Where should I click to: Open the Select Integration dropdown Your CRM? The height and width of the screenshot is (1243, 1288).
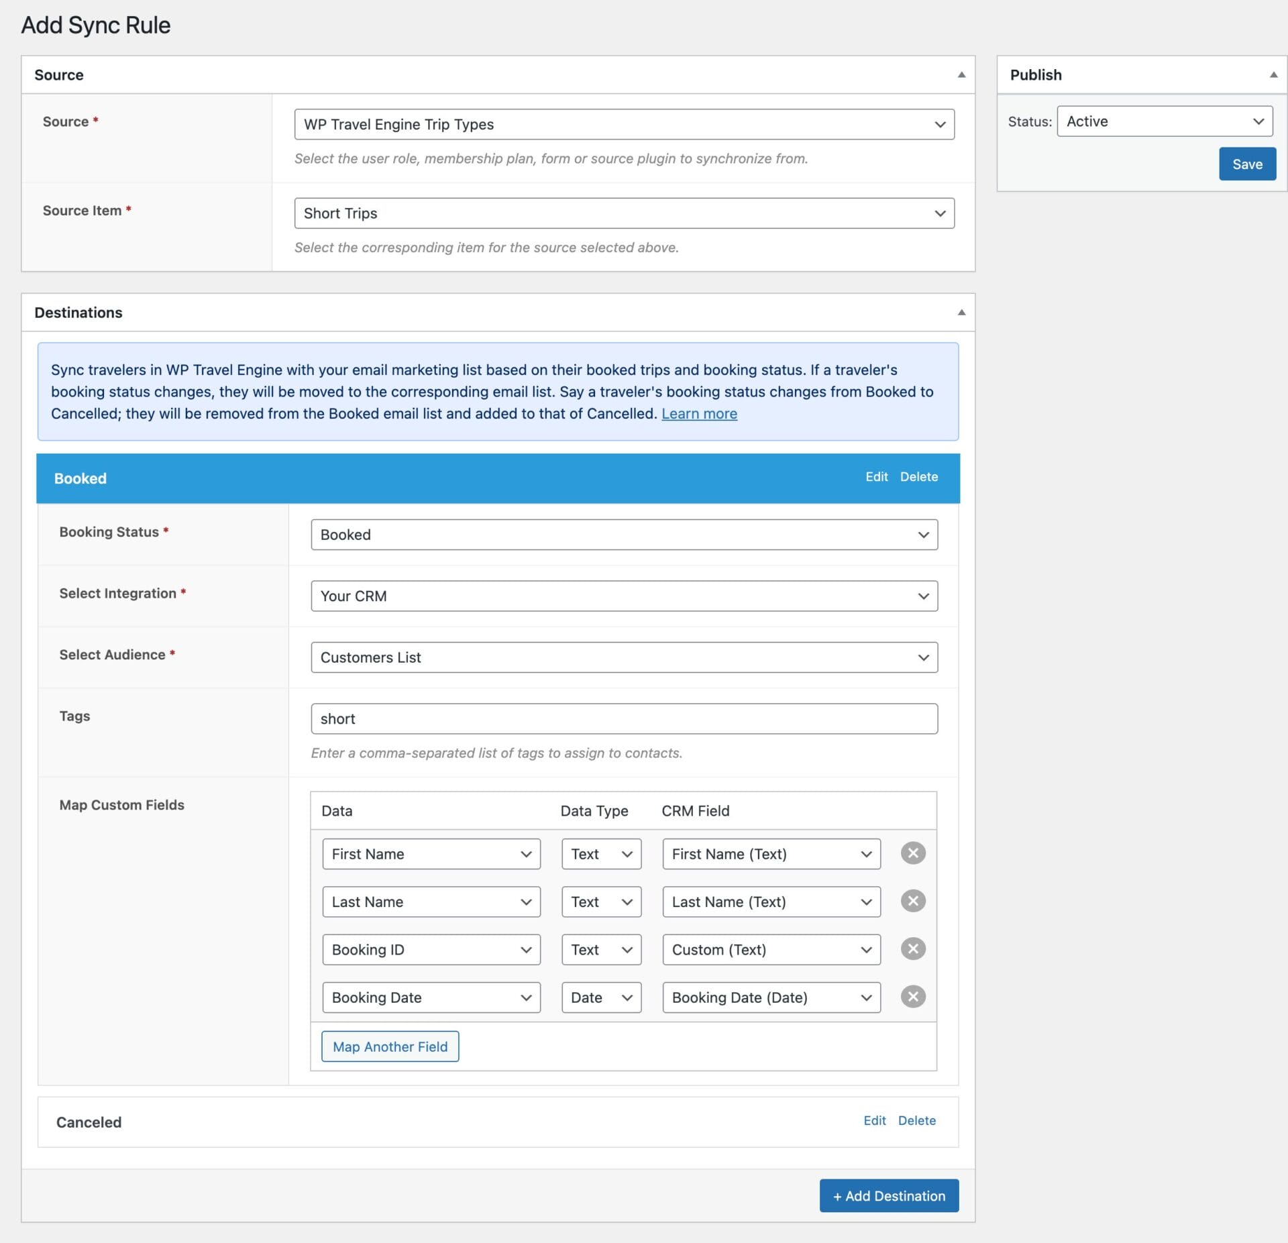pos(624,596)
